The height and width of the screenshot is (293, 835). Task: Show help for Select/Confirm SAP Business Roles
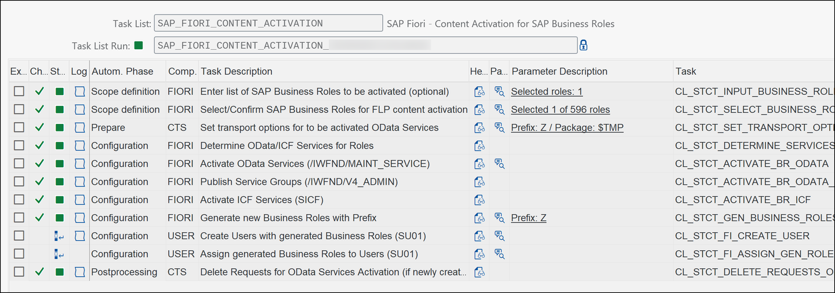coord(479,109)
